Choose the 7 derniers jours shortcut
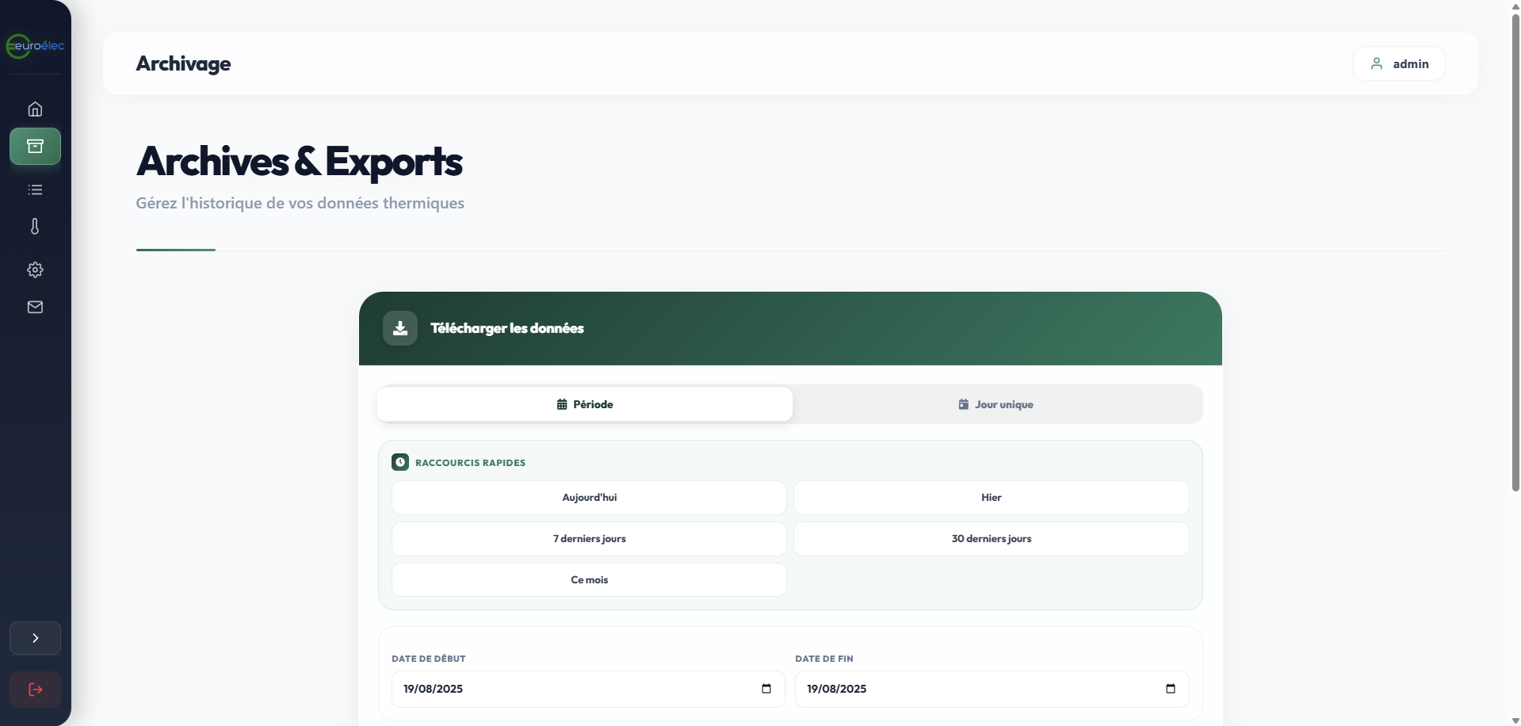The width and height of the screenshot is (1521, 726). pos(589,539)
